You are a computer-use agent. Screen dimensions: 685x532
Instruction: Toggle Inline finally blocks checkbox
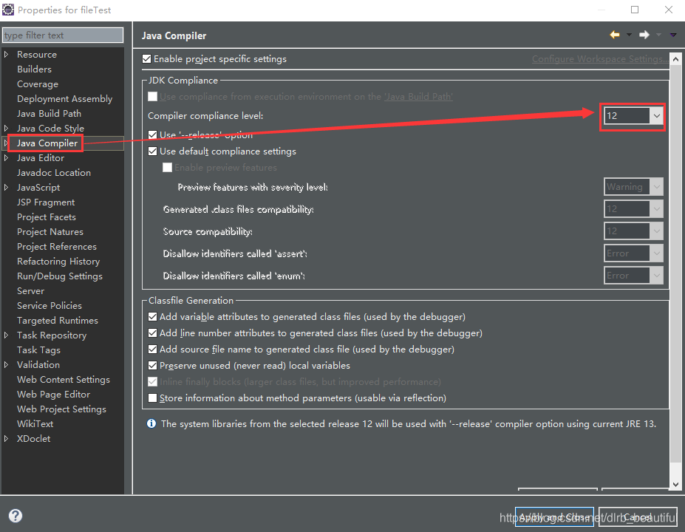click(x=152, y=382)
